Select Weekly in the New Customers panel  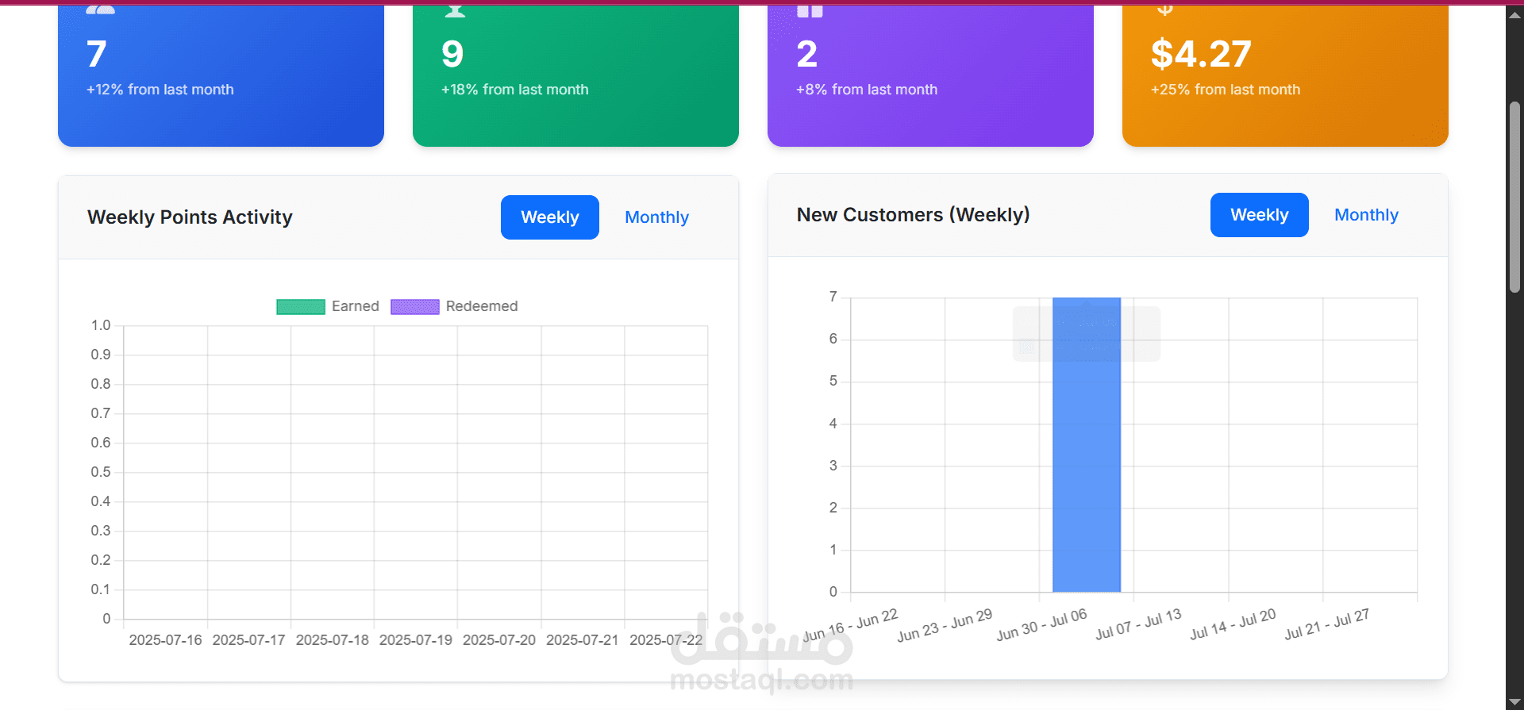point(1259,215)
